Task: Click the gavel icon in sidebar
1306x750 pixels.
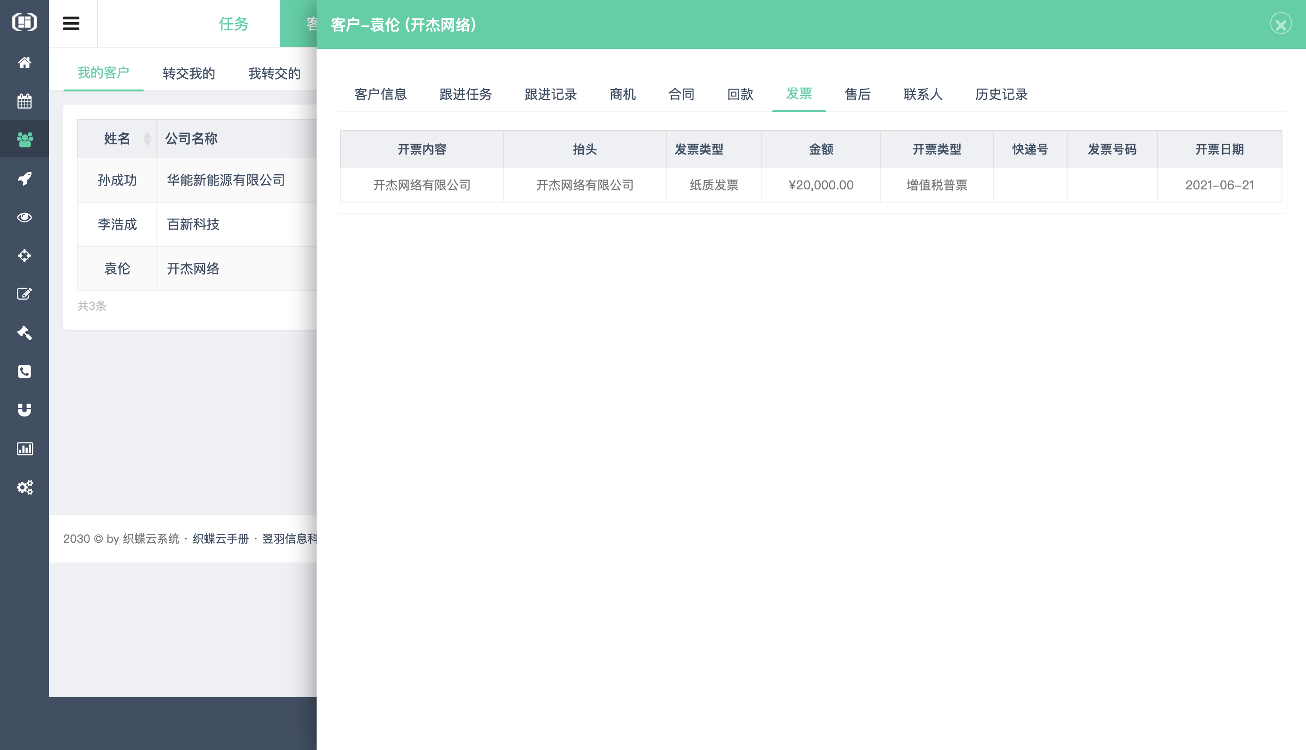Action: click(24, 333)
